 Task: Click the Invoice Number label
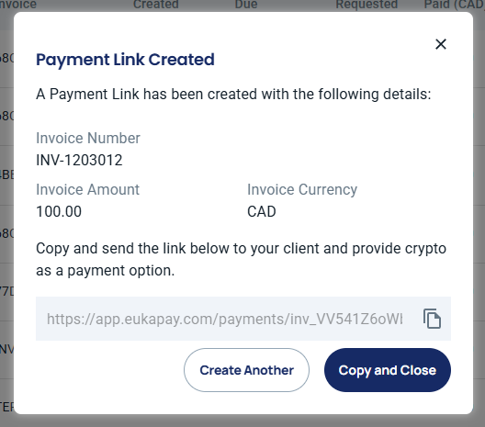(x=88, y=139)
